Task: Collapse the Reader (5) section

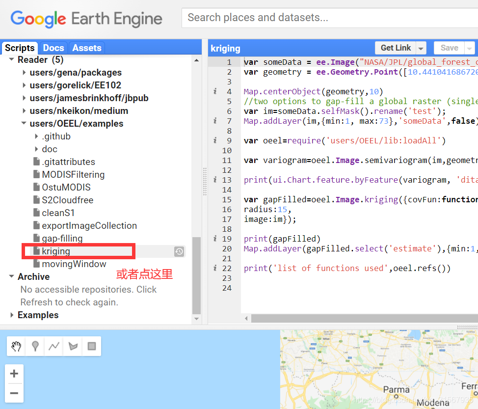Action: pos(12,59)
